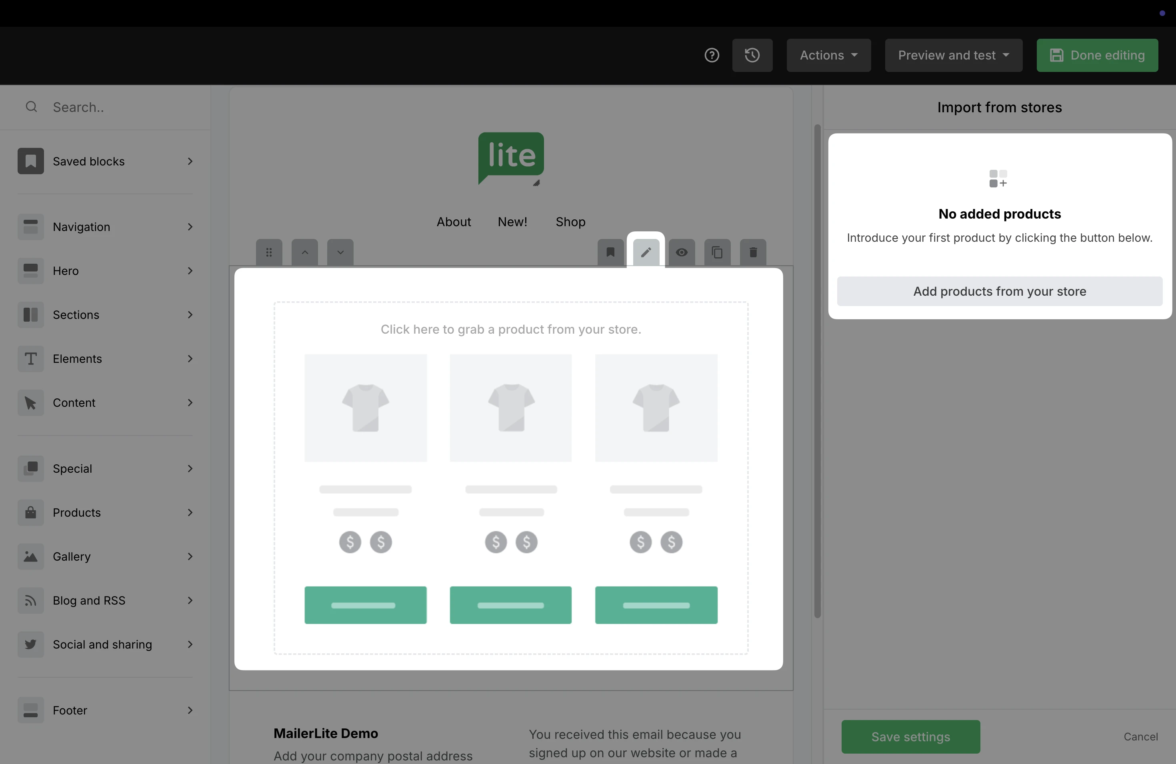Delete the block with trash icon
This screenshot has height=764, width=1176.
tap(752, 252)
